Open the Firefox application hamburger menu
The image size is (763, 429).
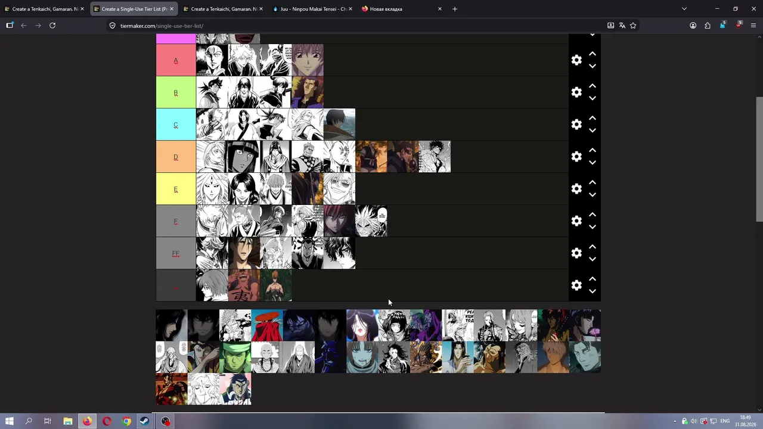pos(753,26)
